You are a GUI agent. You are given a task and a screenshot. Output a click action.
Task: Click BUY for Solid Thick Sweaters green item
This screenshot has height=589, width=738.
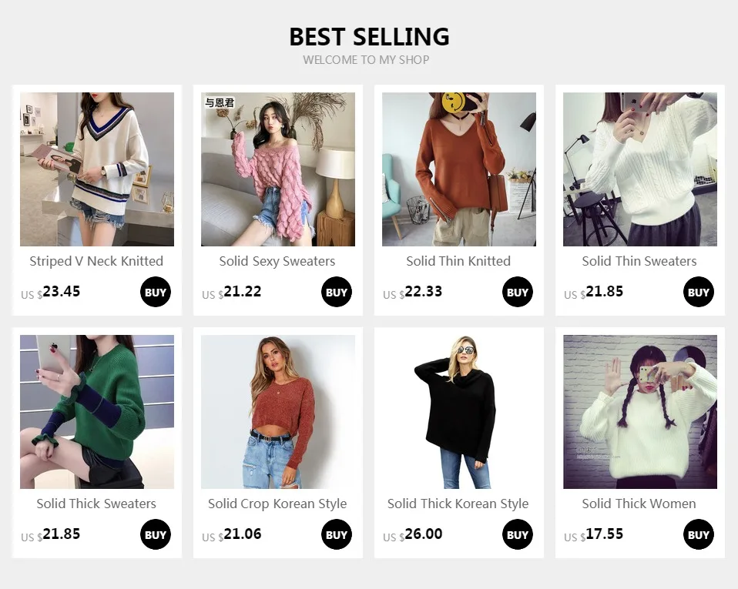click(x=156, y=534)
